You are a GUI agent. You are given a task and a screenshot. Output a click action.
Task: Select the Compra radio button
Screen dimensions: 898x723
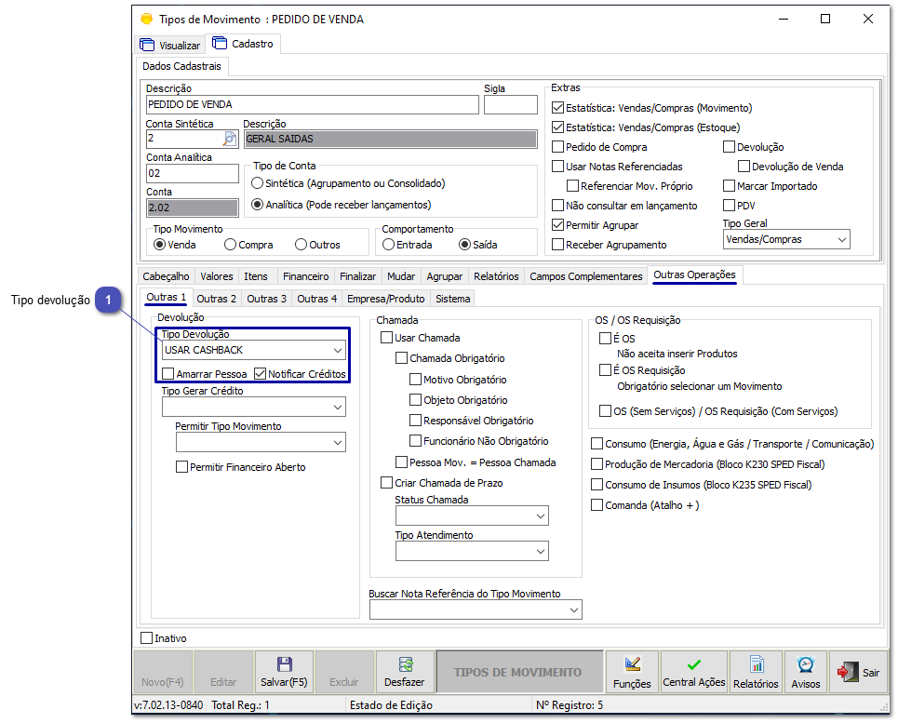pos(230,245)
